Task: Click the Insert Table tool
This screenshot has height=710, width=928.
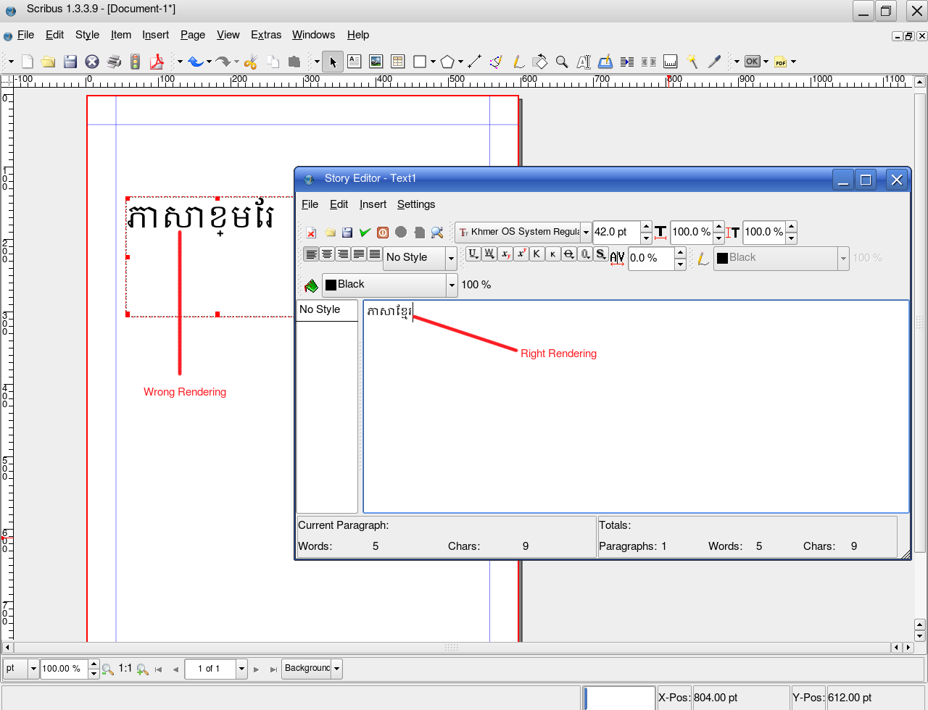Action: pyautogui.click(x=397, y=62)
